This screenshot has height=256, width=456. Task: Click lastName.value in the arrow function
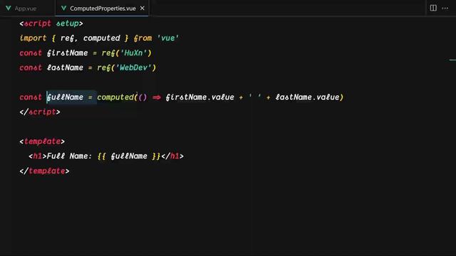307,97
